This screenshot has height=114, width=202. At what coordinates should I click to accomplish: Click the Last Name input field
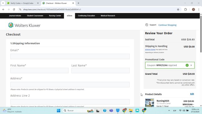100,71
